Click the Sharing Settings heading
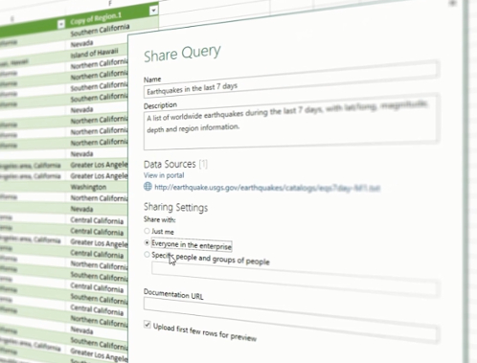This screenshot has width=477, height=363. pyautogui.click(x=175, y=207)
